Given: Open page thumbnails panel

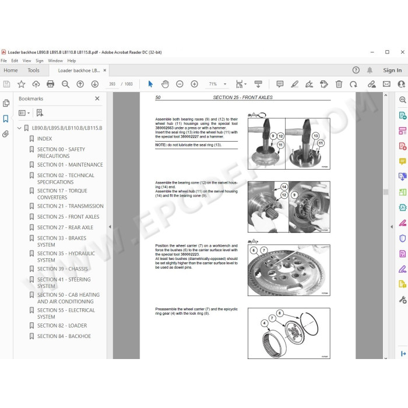Looking at the screenshot, I should 6,103.
